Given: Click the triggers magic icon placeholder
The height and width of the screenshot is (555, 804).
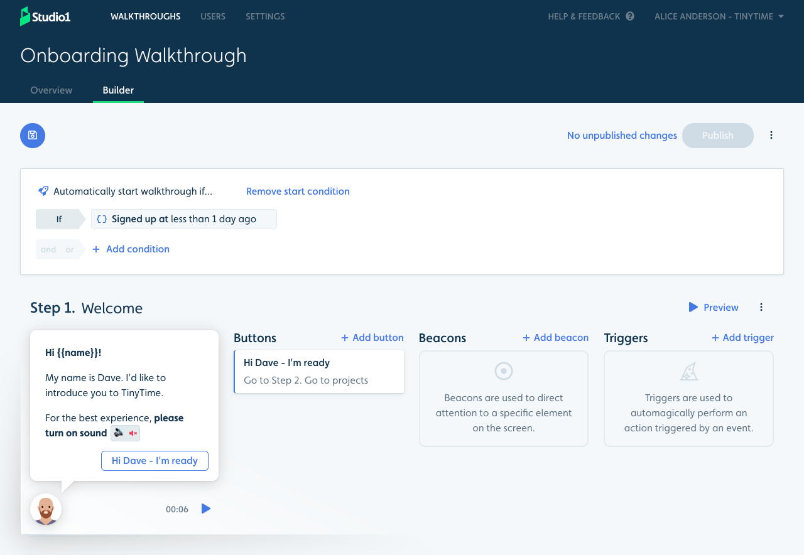Looking at the screenshot, I should (689, 371).
